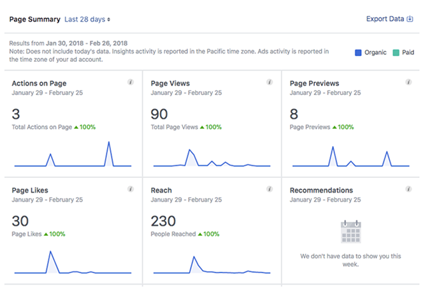Click calendar icon in Recommendations card
Screen dimensions: 446x296
click(x=351, y=232)
